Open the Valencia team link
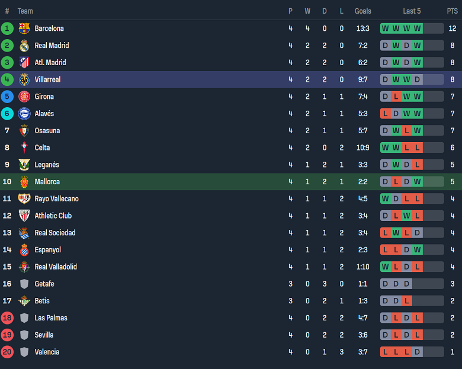This screenshot has width=462, height=369. pos(47,352)
